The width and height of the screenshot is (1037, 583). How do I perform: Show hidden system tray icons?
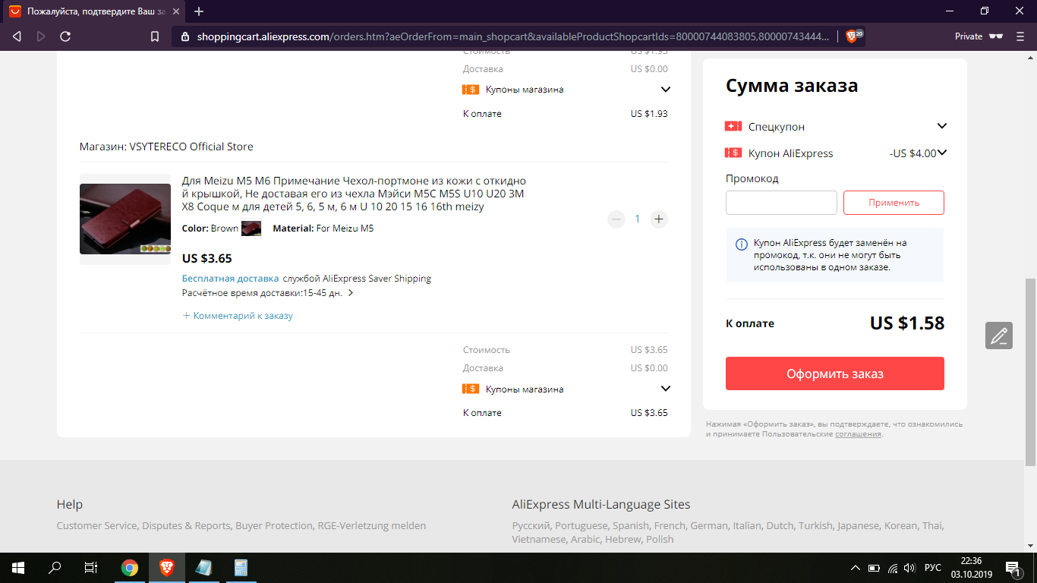856,568
